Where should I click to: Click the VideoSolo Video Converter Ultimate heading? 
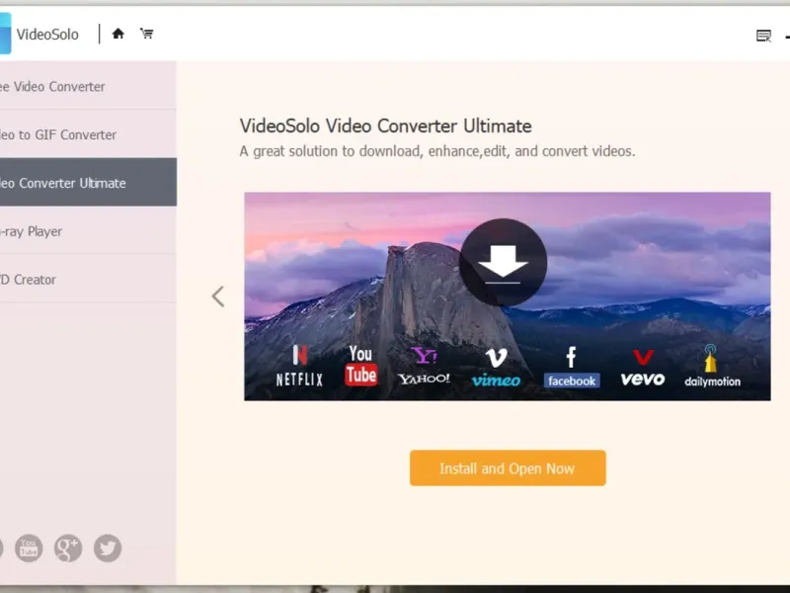(x=385, y=126)
